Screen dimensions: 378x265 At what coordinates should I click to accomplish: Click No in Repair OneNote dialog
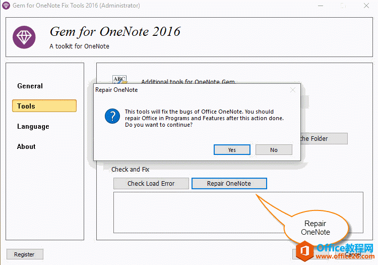point(274,150)
